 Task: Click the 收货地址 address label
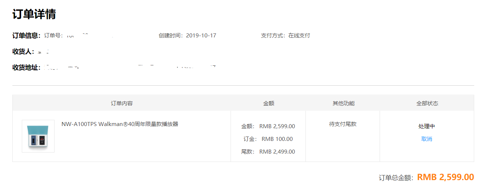point(27,68)
